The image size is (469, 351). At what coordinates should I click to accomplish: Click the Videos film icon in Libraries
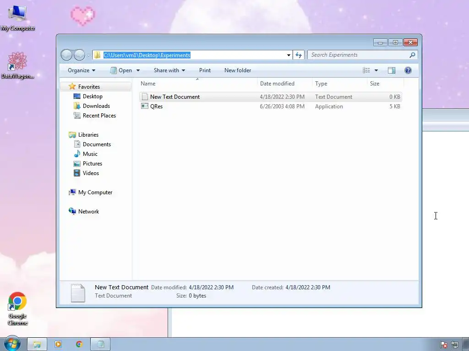pos(77,173)
